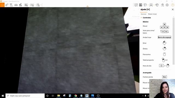The image size is (175, 98).
Task: Toggle the VR headset icon
Action: tap(157, 5)
